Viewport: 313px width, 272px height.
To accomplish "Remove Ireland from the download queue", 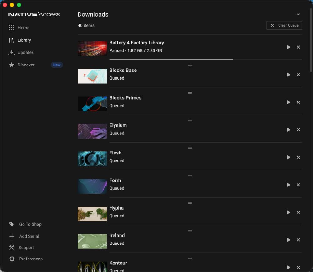I will point(298,240).
